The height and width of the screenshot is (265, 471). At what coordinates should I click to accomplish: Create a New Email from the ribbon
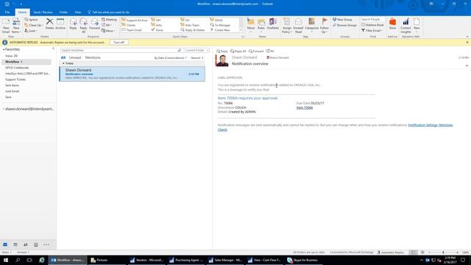point(6,26)
